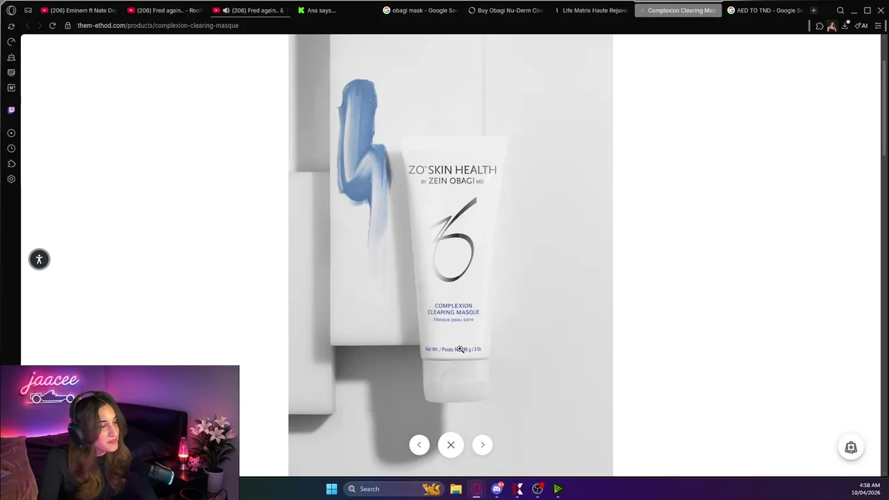Switch to obagi mask Google Search tab
Screen dimensions: 889x500
421,10
